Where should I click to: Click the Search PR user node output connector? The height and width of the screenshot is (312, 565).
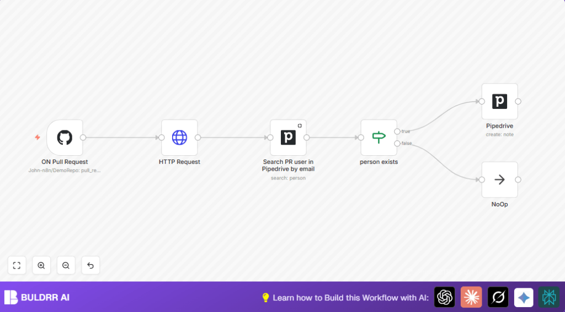[307, 138]
